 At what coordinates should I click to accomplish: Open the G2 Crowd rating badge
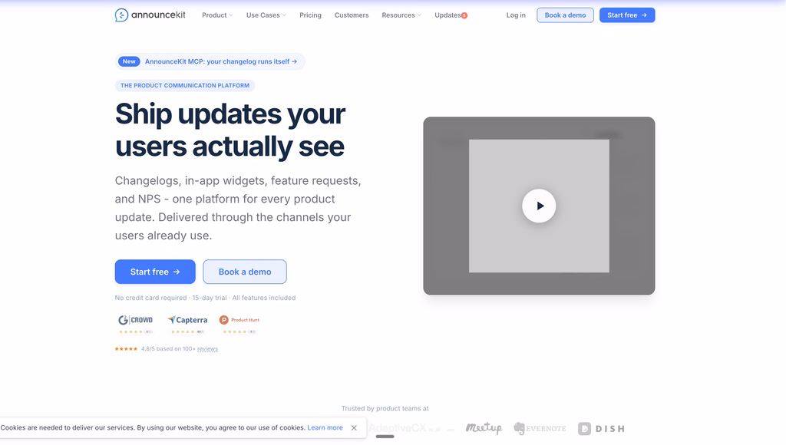tap(135, 325)
